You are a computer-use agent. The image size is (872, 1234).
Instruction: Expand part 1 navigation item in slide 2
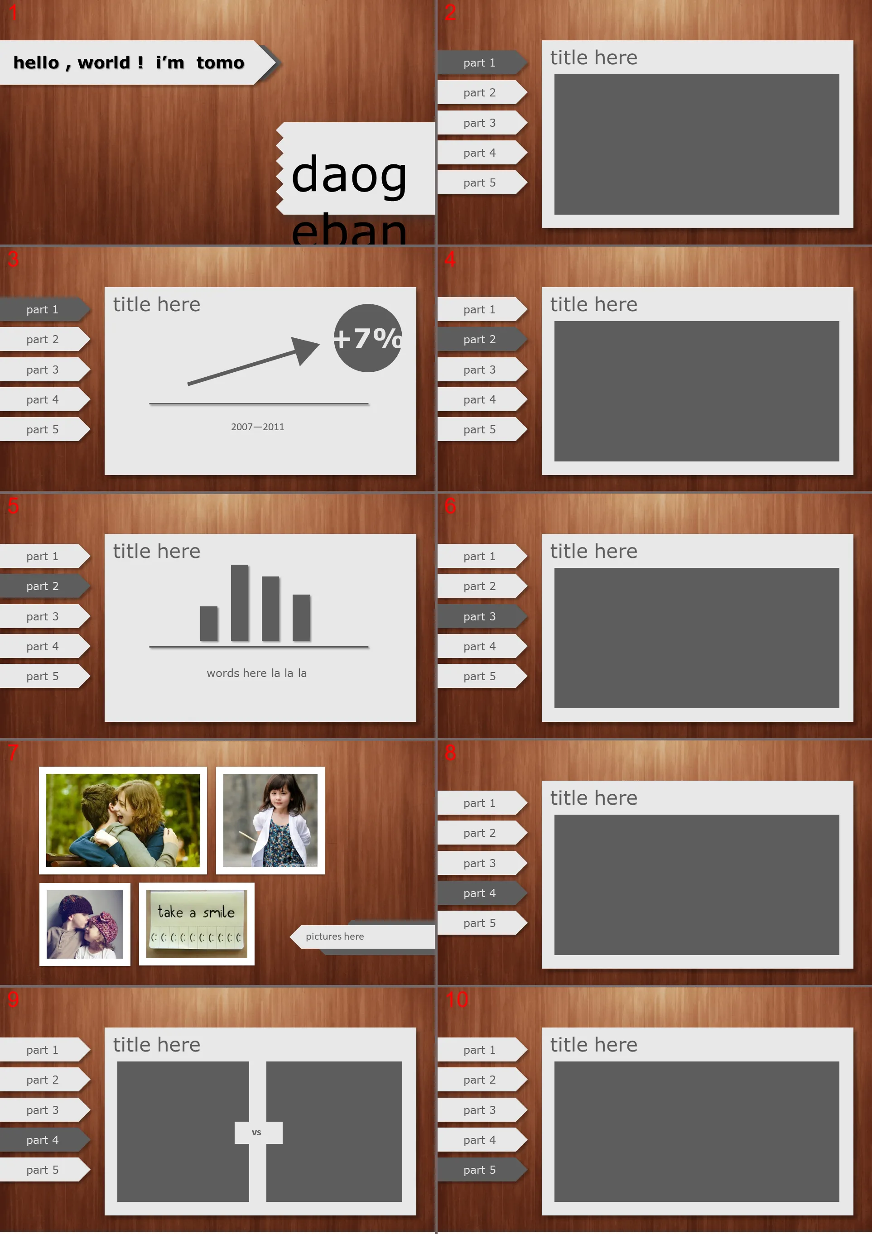tap(478, 63)
